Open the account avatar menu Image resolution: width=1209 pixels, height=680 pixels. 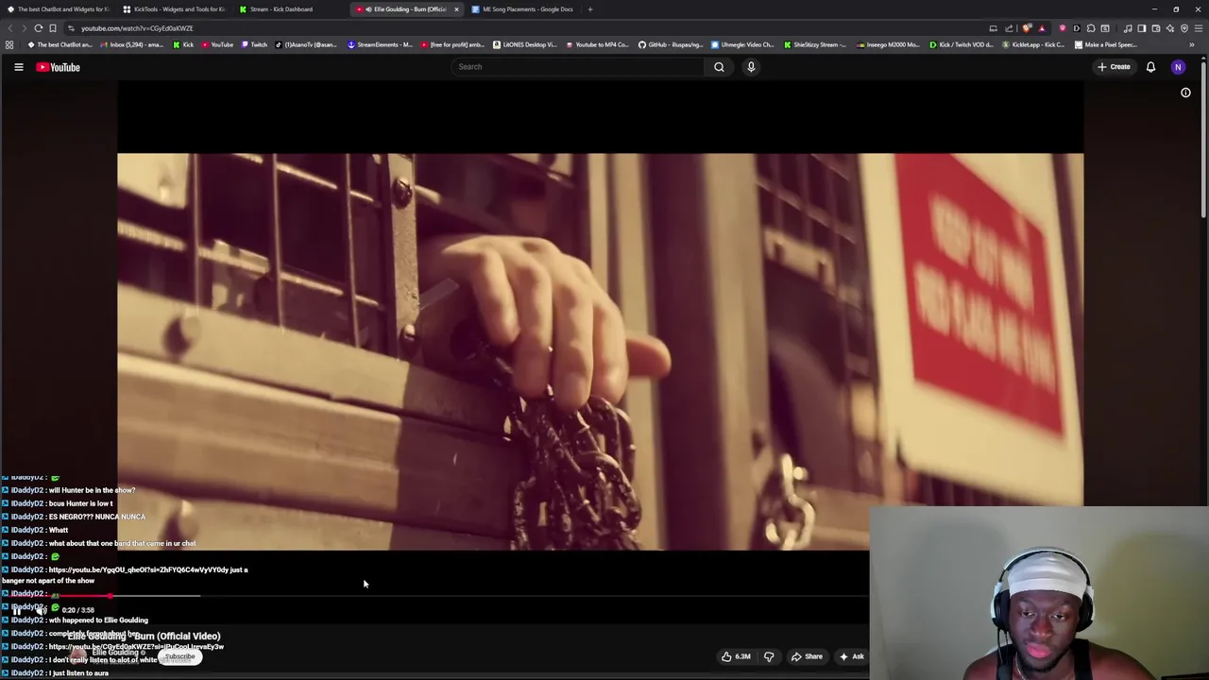[x=1178, y=67]
